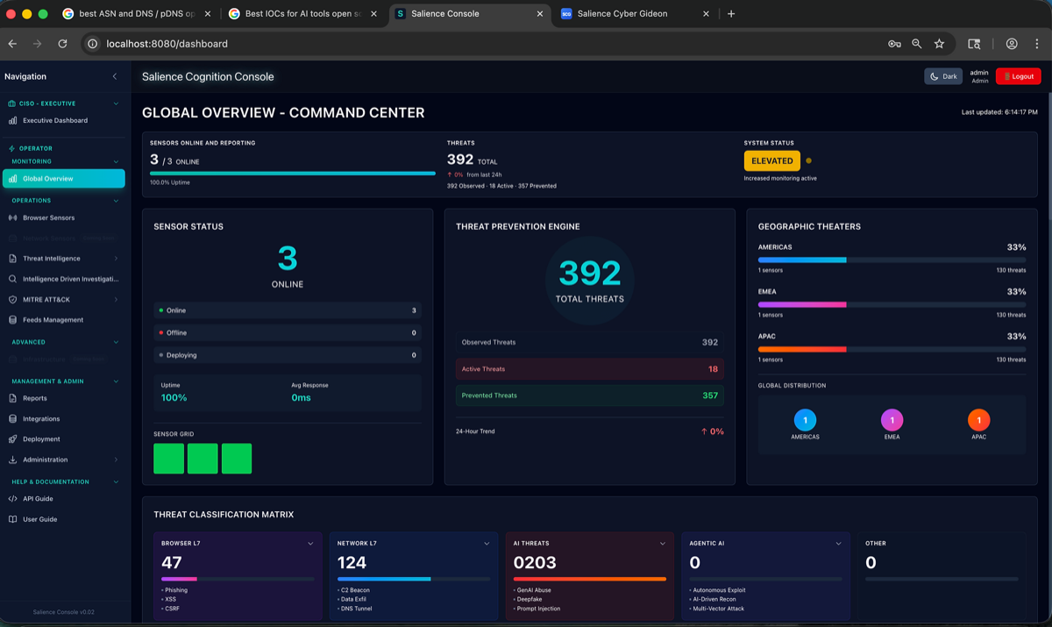Select the Deployment rocket icon
Viewport: 1052px width, 627px height.
pyautogui.click(x=12, y=438)
